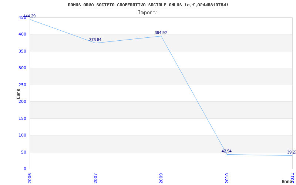Click the 0 y-axis tick label
296x185 pixels.
click(x=25, y=169)
